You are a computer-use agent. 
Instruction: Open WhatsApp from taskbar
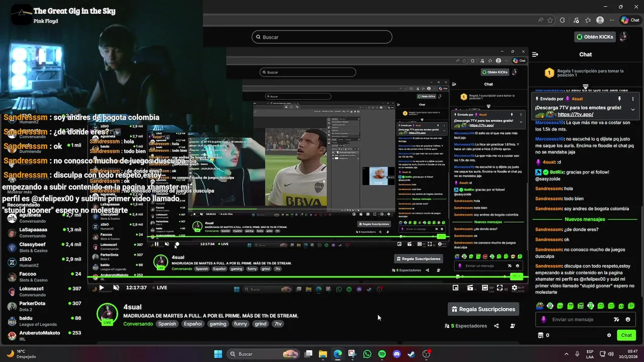click(x=367, y=354)
